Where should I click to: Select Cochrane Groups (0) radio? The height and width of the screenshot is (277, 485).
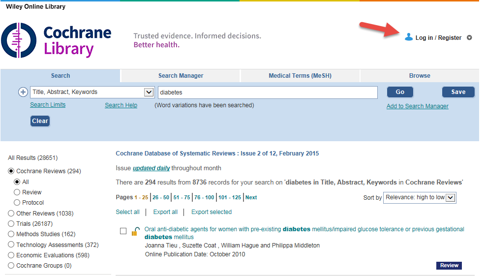11,266
